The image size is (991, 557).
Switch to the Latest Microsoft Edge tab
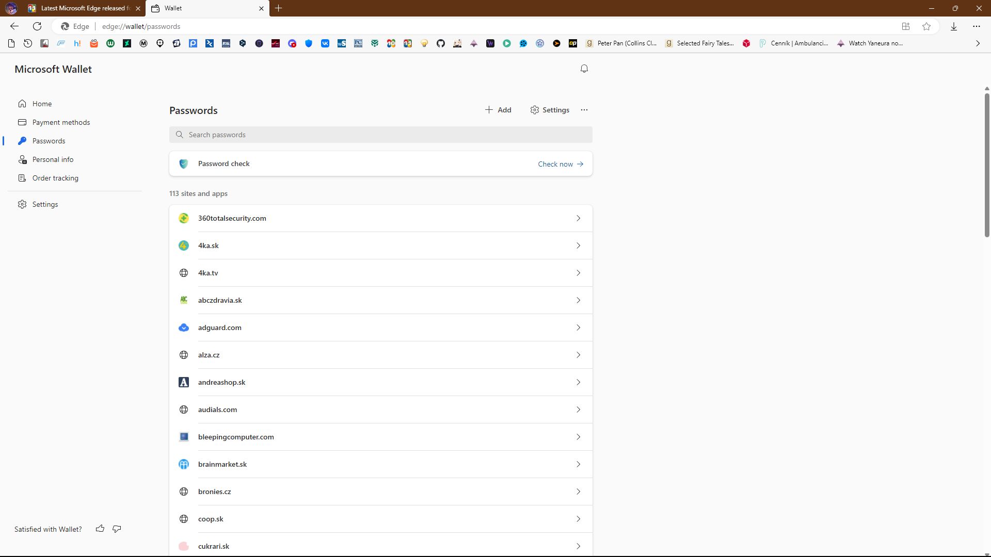point(83,8)
